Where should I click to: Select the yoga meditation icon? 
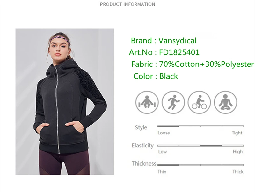pyautogui.click(x=225, y=102)
